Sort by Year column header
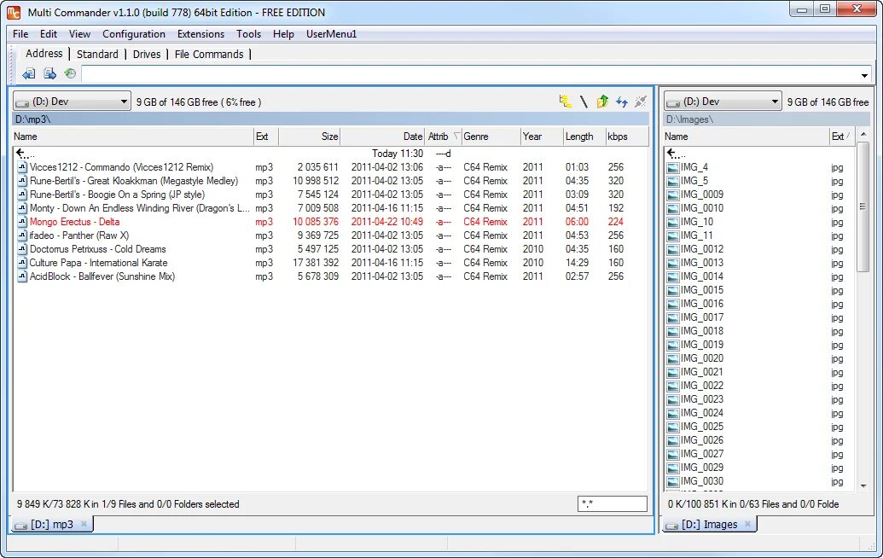 tap(542, 137)
